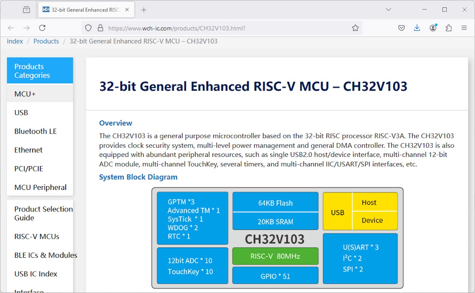Close the 32-bit General Enhanced RISC tab
The width and height of the screenshot is (475, 293).
[127, 10]
